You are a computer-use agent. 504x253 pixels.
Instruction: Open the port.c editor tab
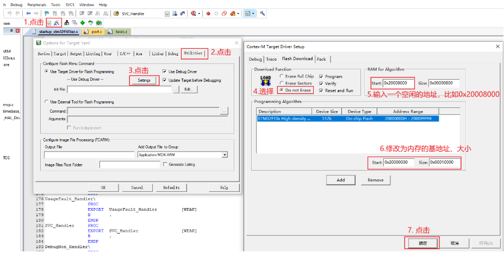94,32
